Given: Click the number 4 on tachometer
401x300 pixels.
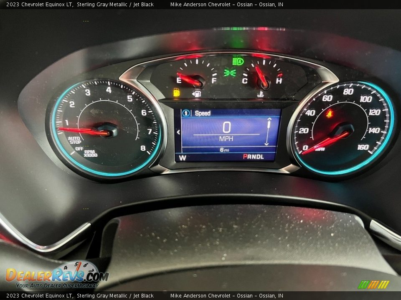Looking at the screenshot, I should pos(109,90).
